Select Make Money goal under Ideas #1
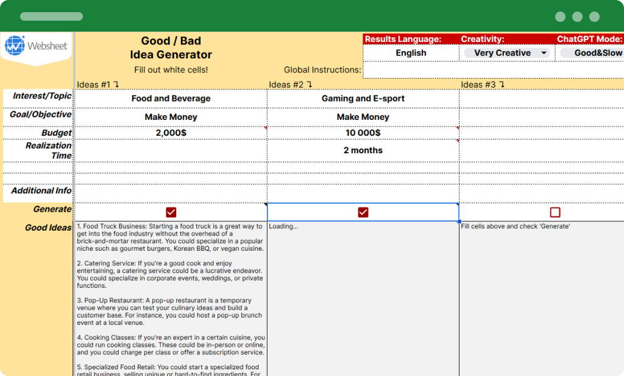This screenshot has width=624, height=376. (171, 117)
